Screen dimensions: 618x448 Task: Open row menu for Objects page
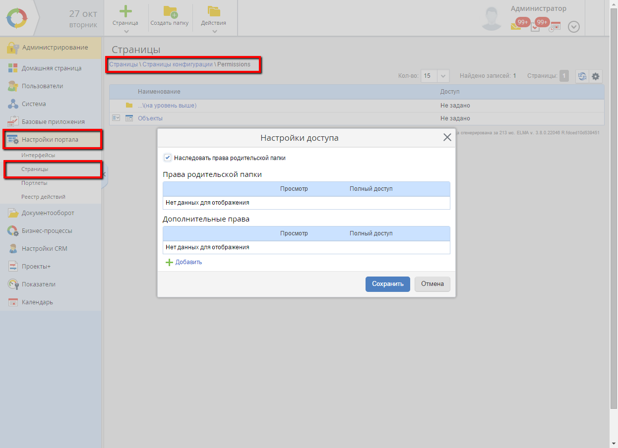pyautogui.click(x=116, y=118)
